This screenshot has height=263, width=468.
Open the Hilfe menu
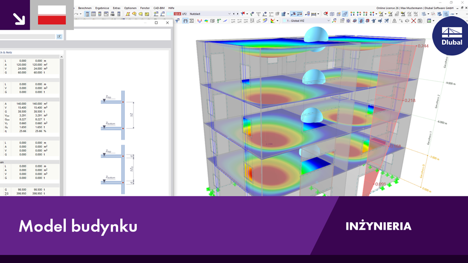(x=171, y=8)
